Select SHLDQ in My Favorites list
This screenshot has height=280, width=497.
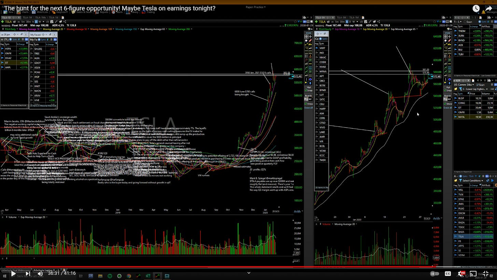point(43,49)
